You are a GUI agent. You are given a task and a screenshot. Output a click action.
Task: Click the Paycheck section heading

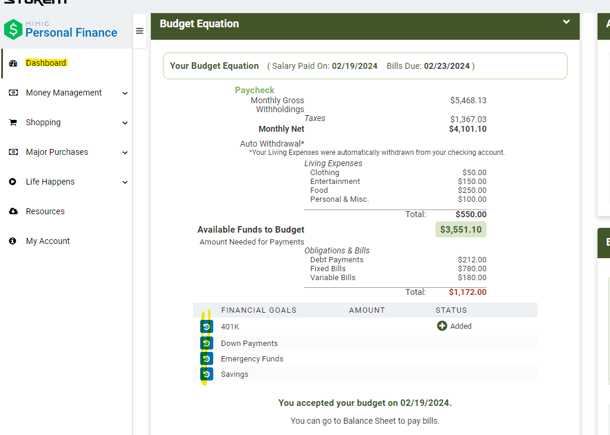click(254, 90)
